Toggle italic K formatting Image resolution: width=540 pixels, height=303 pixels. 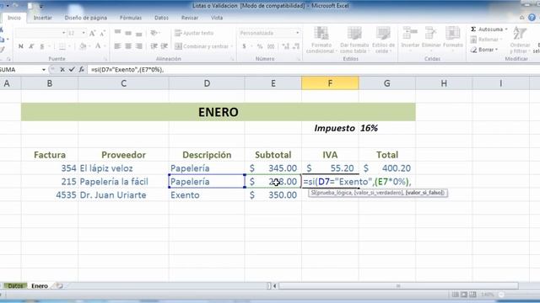pyautogui.click(x=31, y=46)
